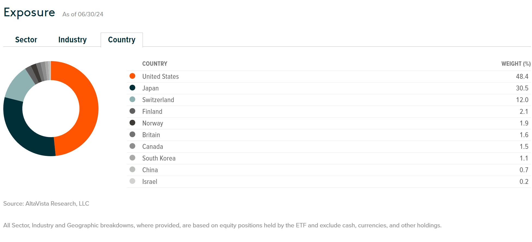Click the AltaVista Research source text

click(46, 203)
